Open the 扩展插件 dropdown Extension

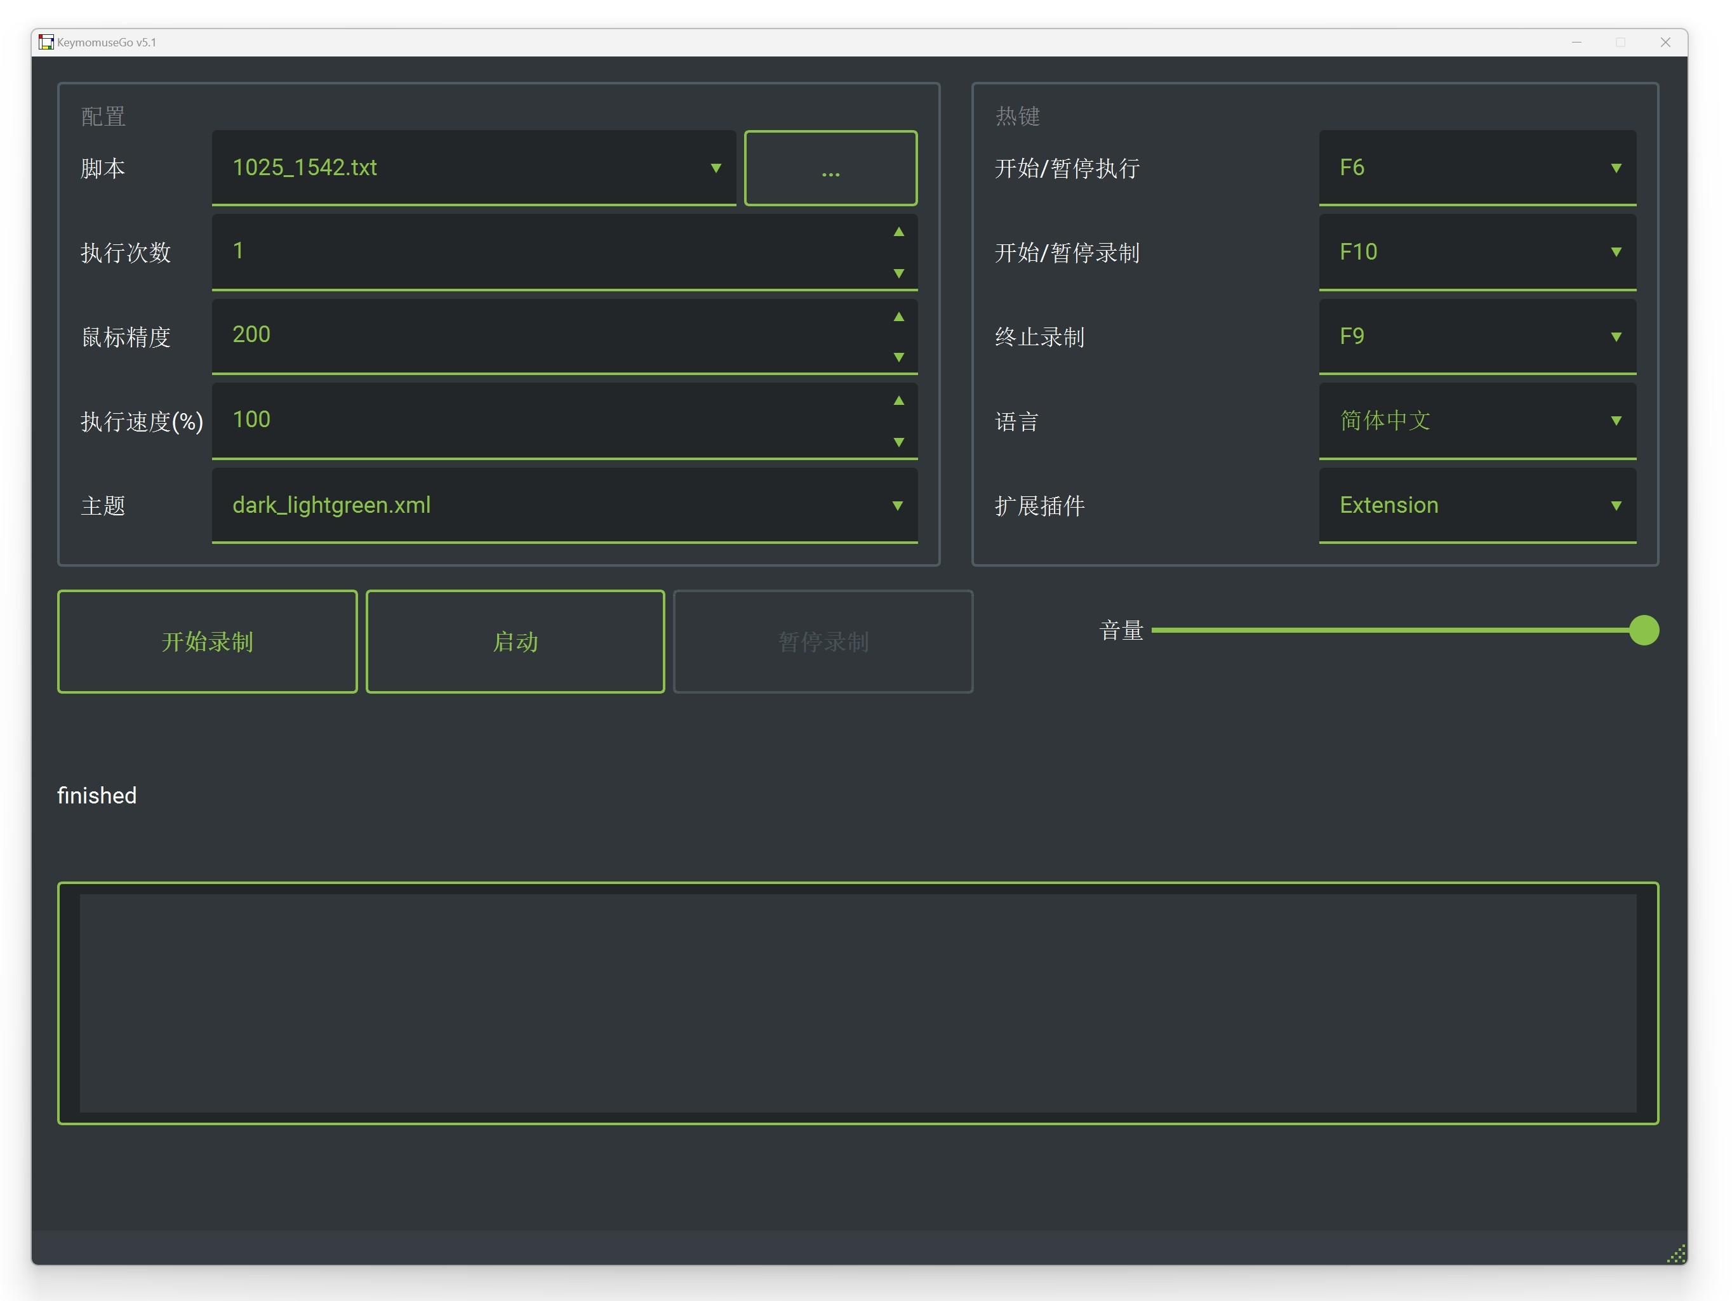(x=1477, y=505)
